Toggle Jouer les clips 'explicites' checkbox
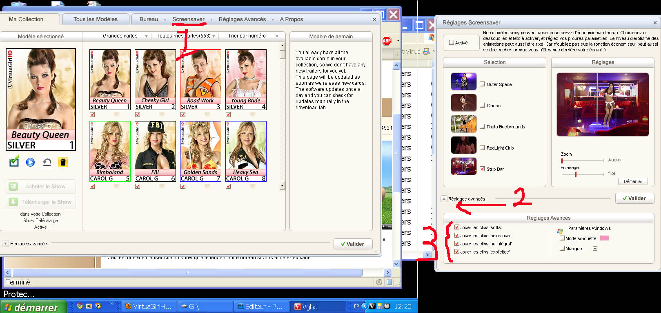Screen dimensions: 661x313 [x=457, y=251]
